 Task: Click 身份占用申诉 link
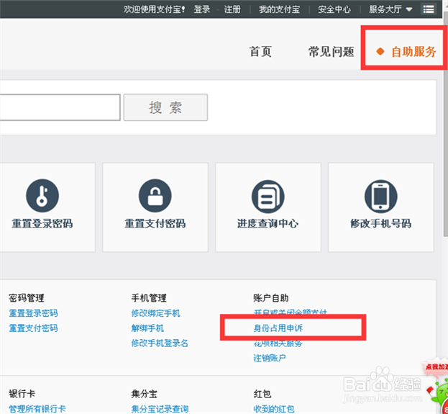coord(278,328)
